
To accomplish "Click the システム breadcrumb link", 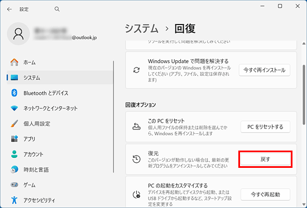I will point(141,28).
